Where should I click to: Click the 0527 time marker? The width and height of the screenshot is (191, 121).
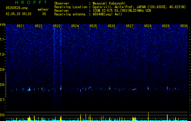pos(130,26)
